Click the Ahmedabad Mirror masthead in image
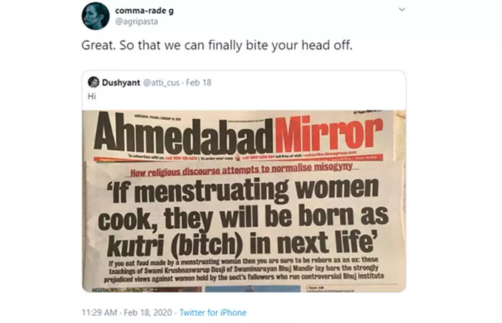The image size is (502, 323). pyautogui.click(x=239, y=136)
